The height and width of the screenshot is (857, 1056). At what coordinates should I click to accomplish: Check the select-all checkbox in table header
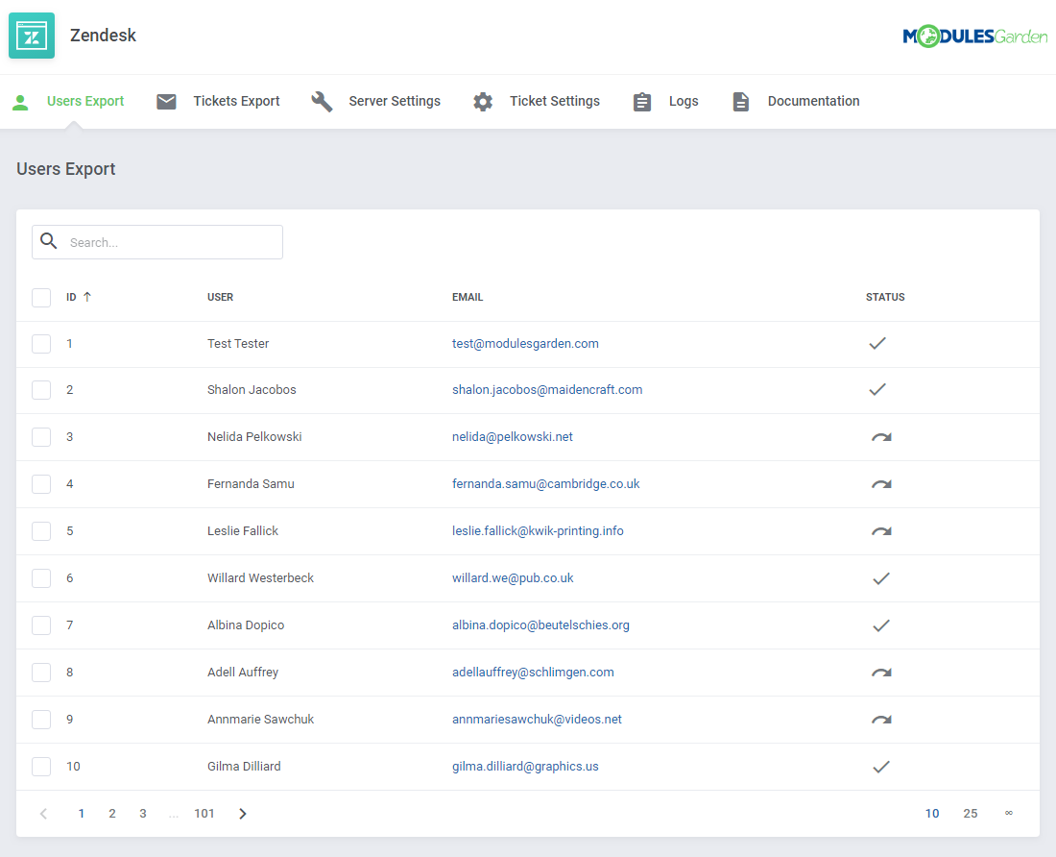(41, 297)
